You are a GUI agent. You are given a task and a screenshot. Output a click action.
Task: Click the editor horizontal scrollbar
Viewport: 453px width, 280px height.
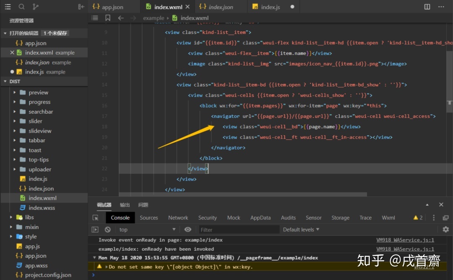(243, 194)
